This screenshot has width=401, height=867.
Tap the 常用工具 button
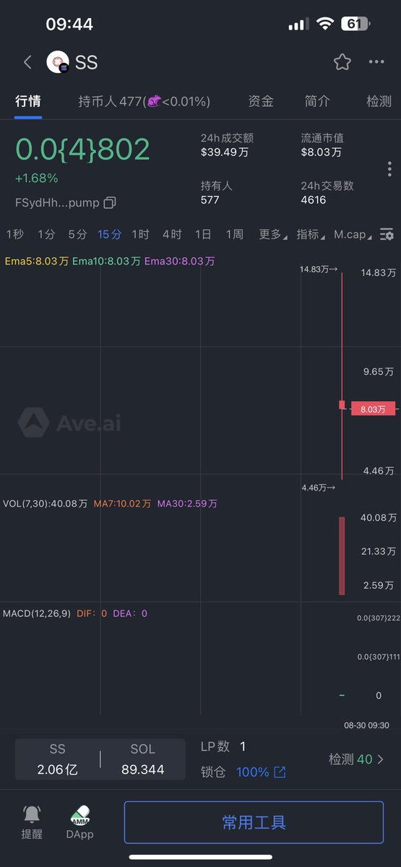254,822
